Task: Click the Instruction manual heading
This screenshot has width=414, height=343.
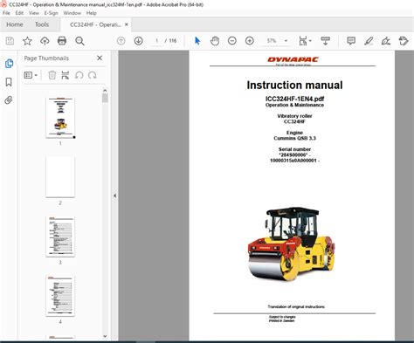Action: pos(294,85)
